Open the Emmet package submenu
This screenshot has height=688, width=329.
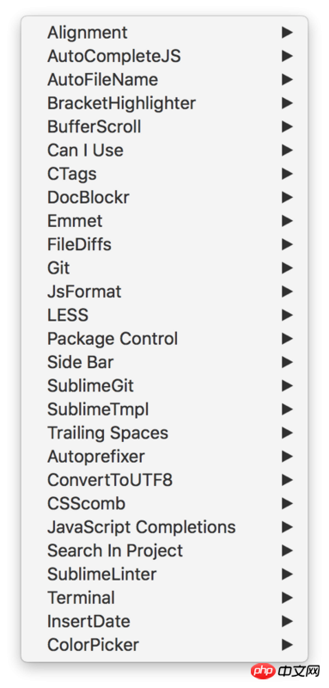[x=164, y=221]
